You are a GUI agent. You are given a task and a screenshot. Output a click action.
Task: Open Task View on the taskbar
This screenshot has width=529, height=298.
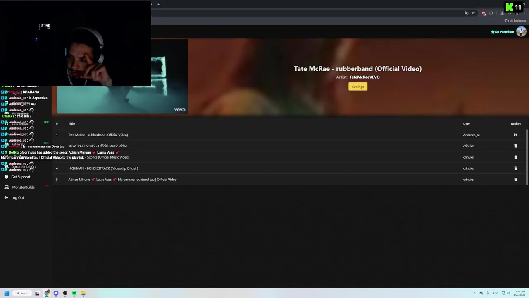coord(37,293)
